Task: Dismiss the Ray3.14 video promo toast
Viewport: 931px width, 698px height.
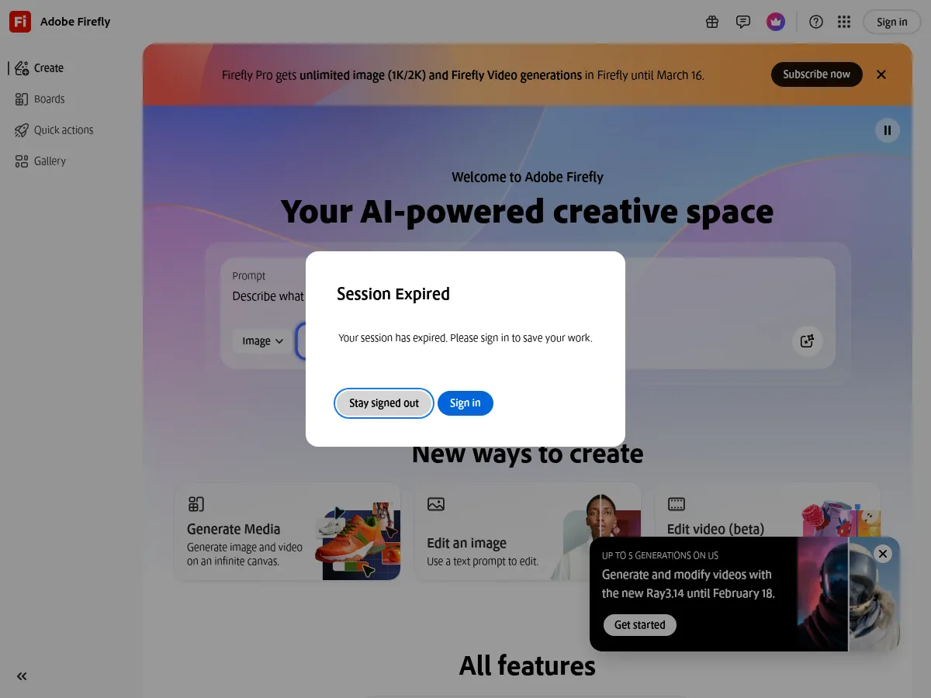Action: (882, 554)
